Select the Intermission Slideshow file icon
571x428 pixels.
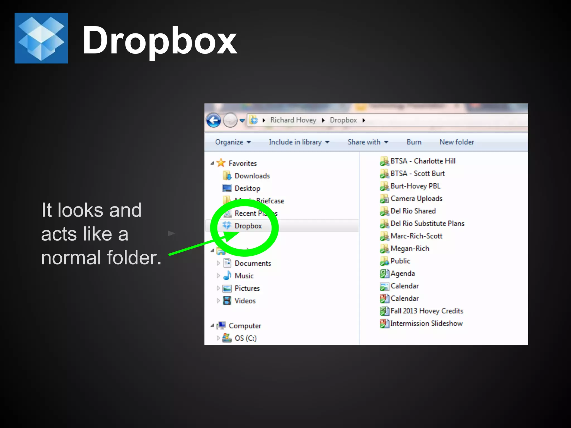[384, 324]
